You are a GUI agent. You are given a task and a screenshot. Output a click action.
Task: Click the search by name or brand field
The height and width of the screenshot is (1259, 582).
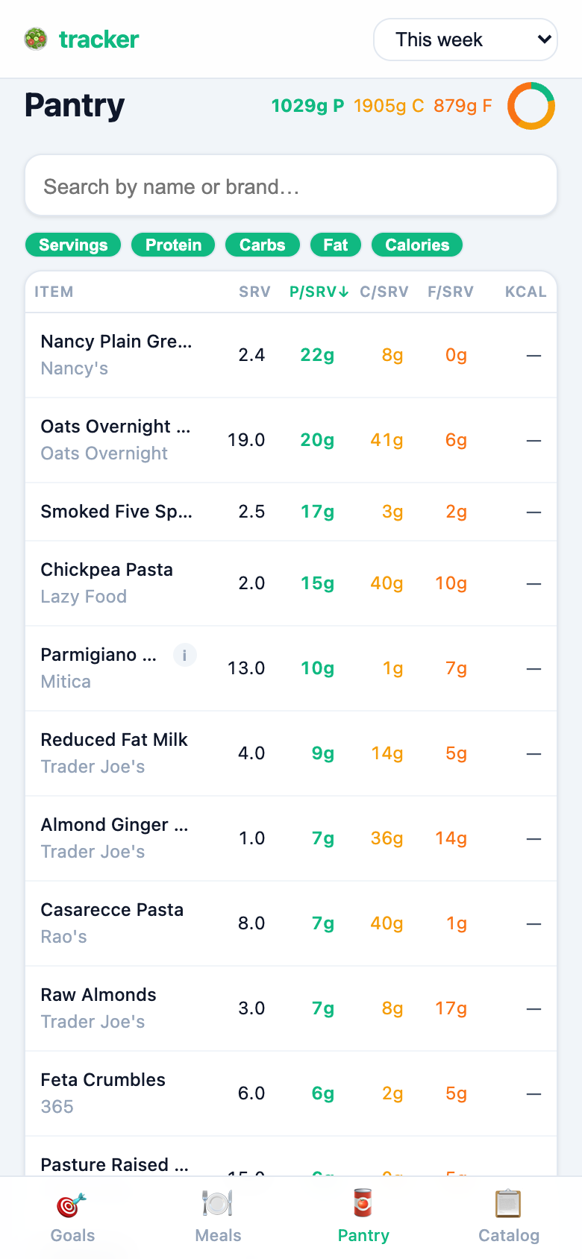point(291,186)
